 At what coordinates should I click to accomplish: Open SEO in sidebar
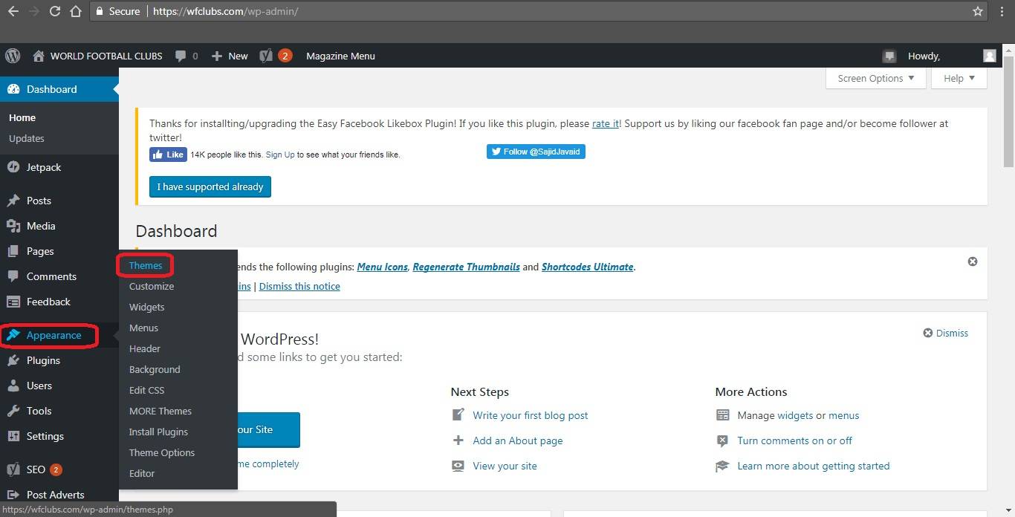(59, 469)
